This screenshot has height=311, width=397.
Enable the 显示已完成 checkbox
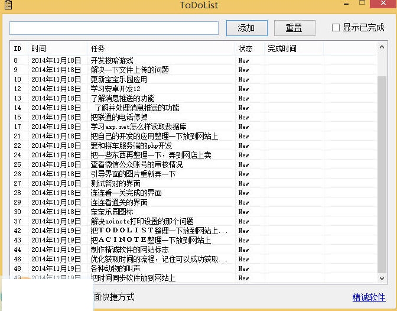(x=336, y=27)
